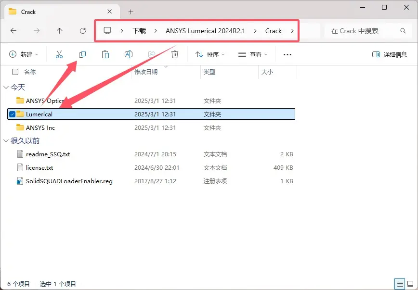Click the 下载 breadcrumb in address bar
The image size is (418, 290).
coord(139,31)
